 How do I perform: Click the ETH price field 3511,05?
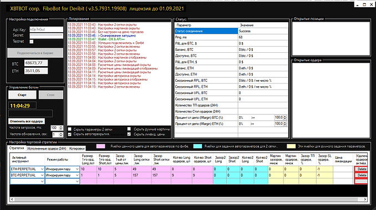(36, 71)
